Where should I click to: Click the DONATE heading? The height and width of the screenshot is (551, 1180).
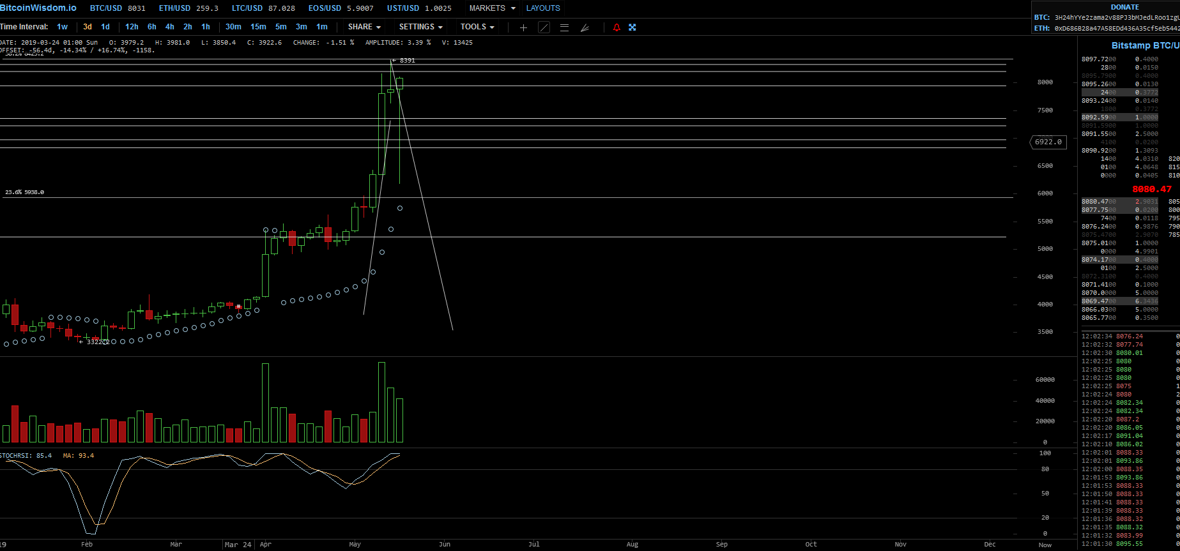(x=1124, y=7)
